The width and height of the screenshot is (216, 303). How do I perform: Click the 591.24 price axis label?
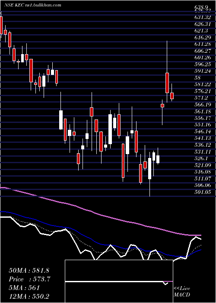(x=203, y=71)
